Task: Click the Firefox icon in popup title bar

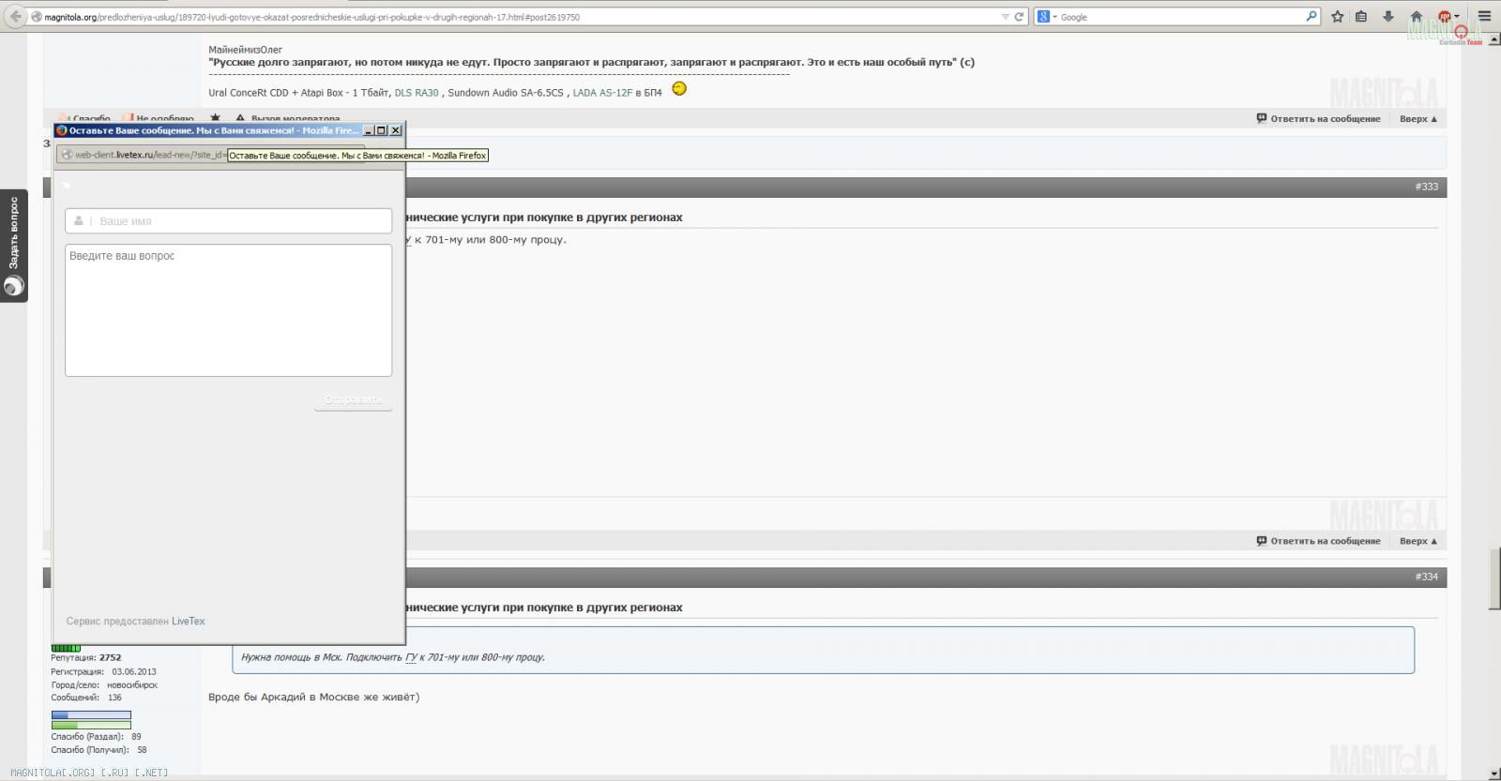Action: [62, 130]
